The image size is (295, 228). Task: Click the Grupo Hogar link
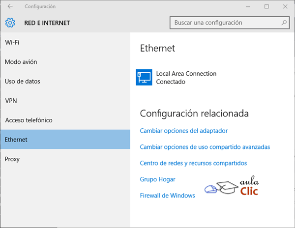click(158, 179)
